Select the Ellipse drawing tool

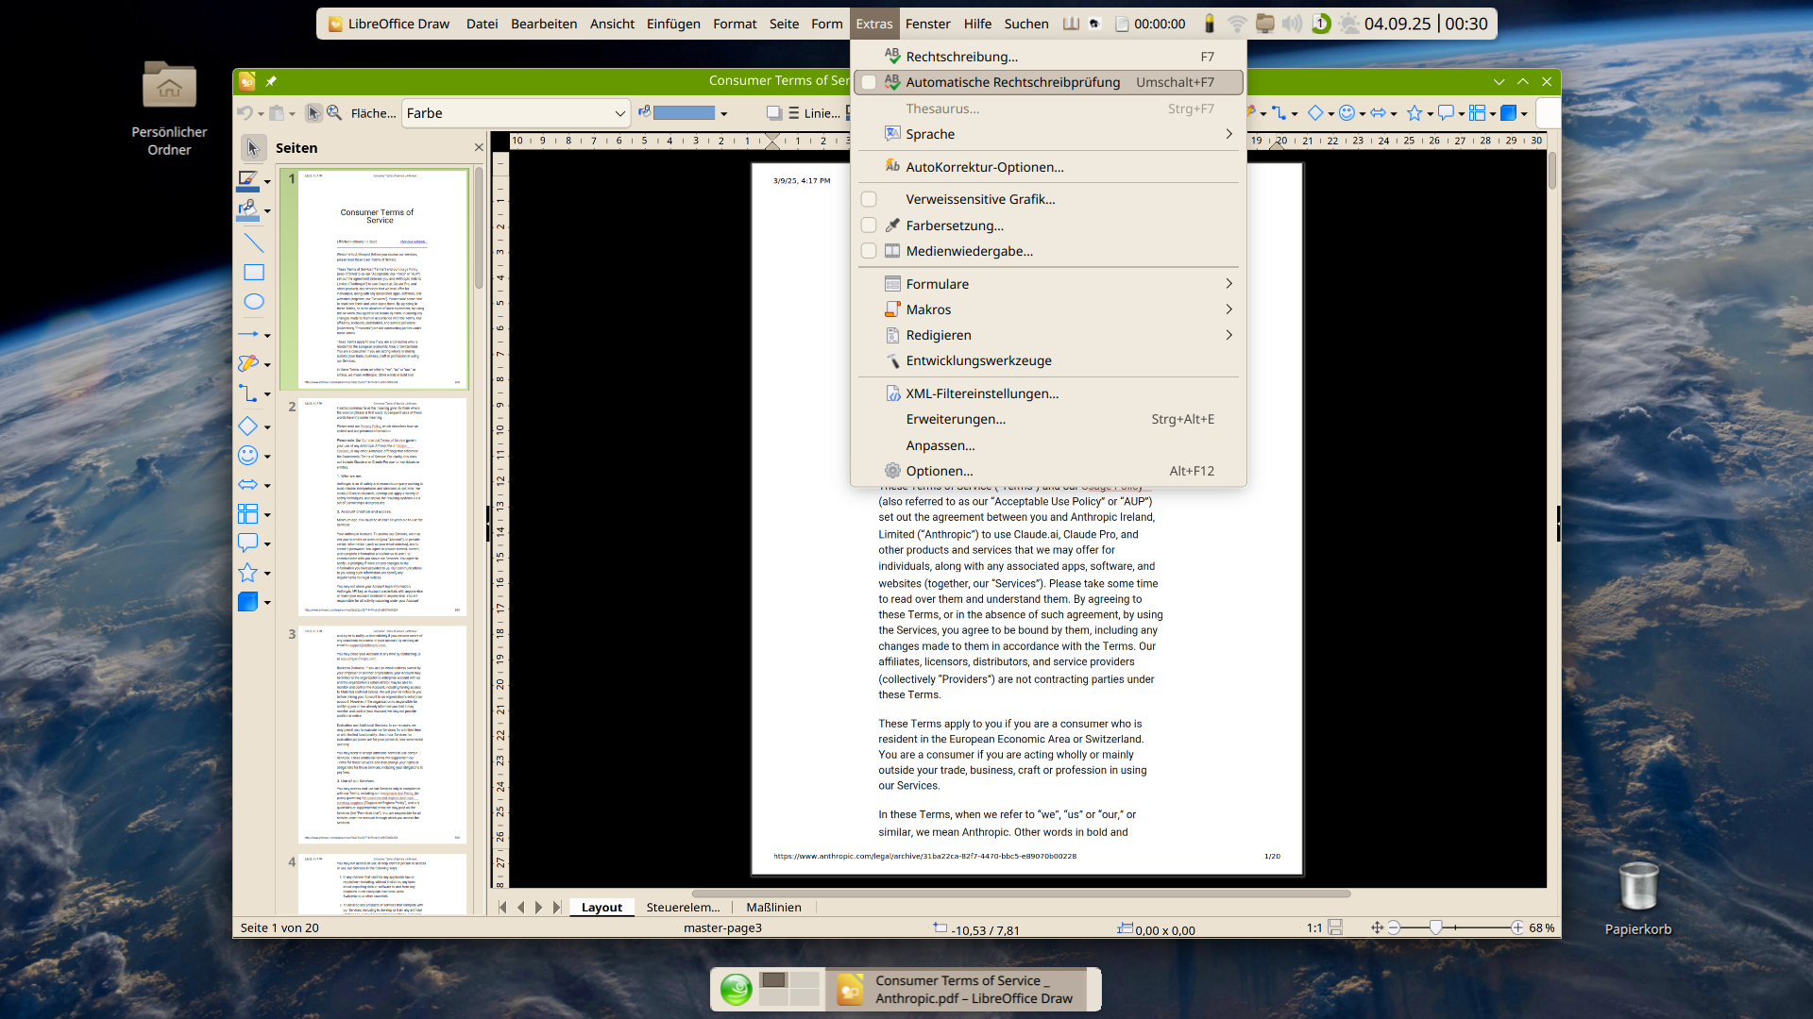pos(253,302)
